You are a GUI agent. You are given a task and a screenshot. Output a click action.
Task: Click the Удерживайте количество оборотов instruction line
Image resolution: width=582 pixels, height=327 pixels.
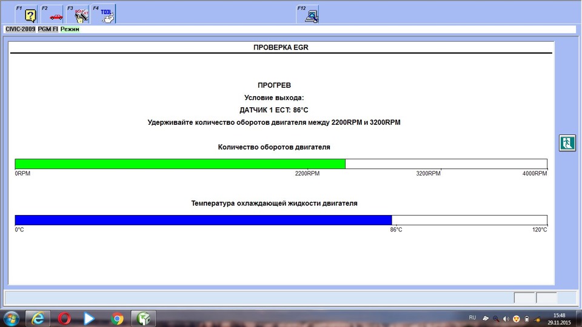(x=274, y=122)
